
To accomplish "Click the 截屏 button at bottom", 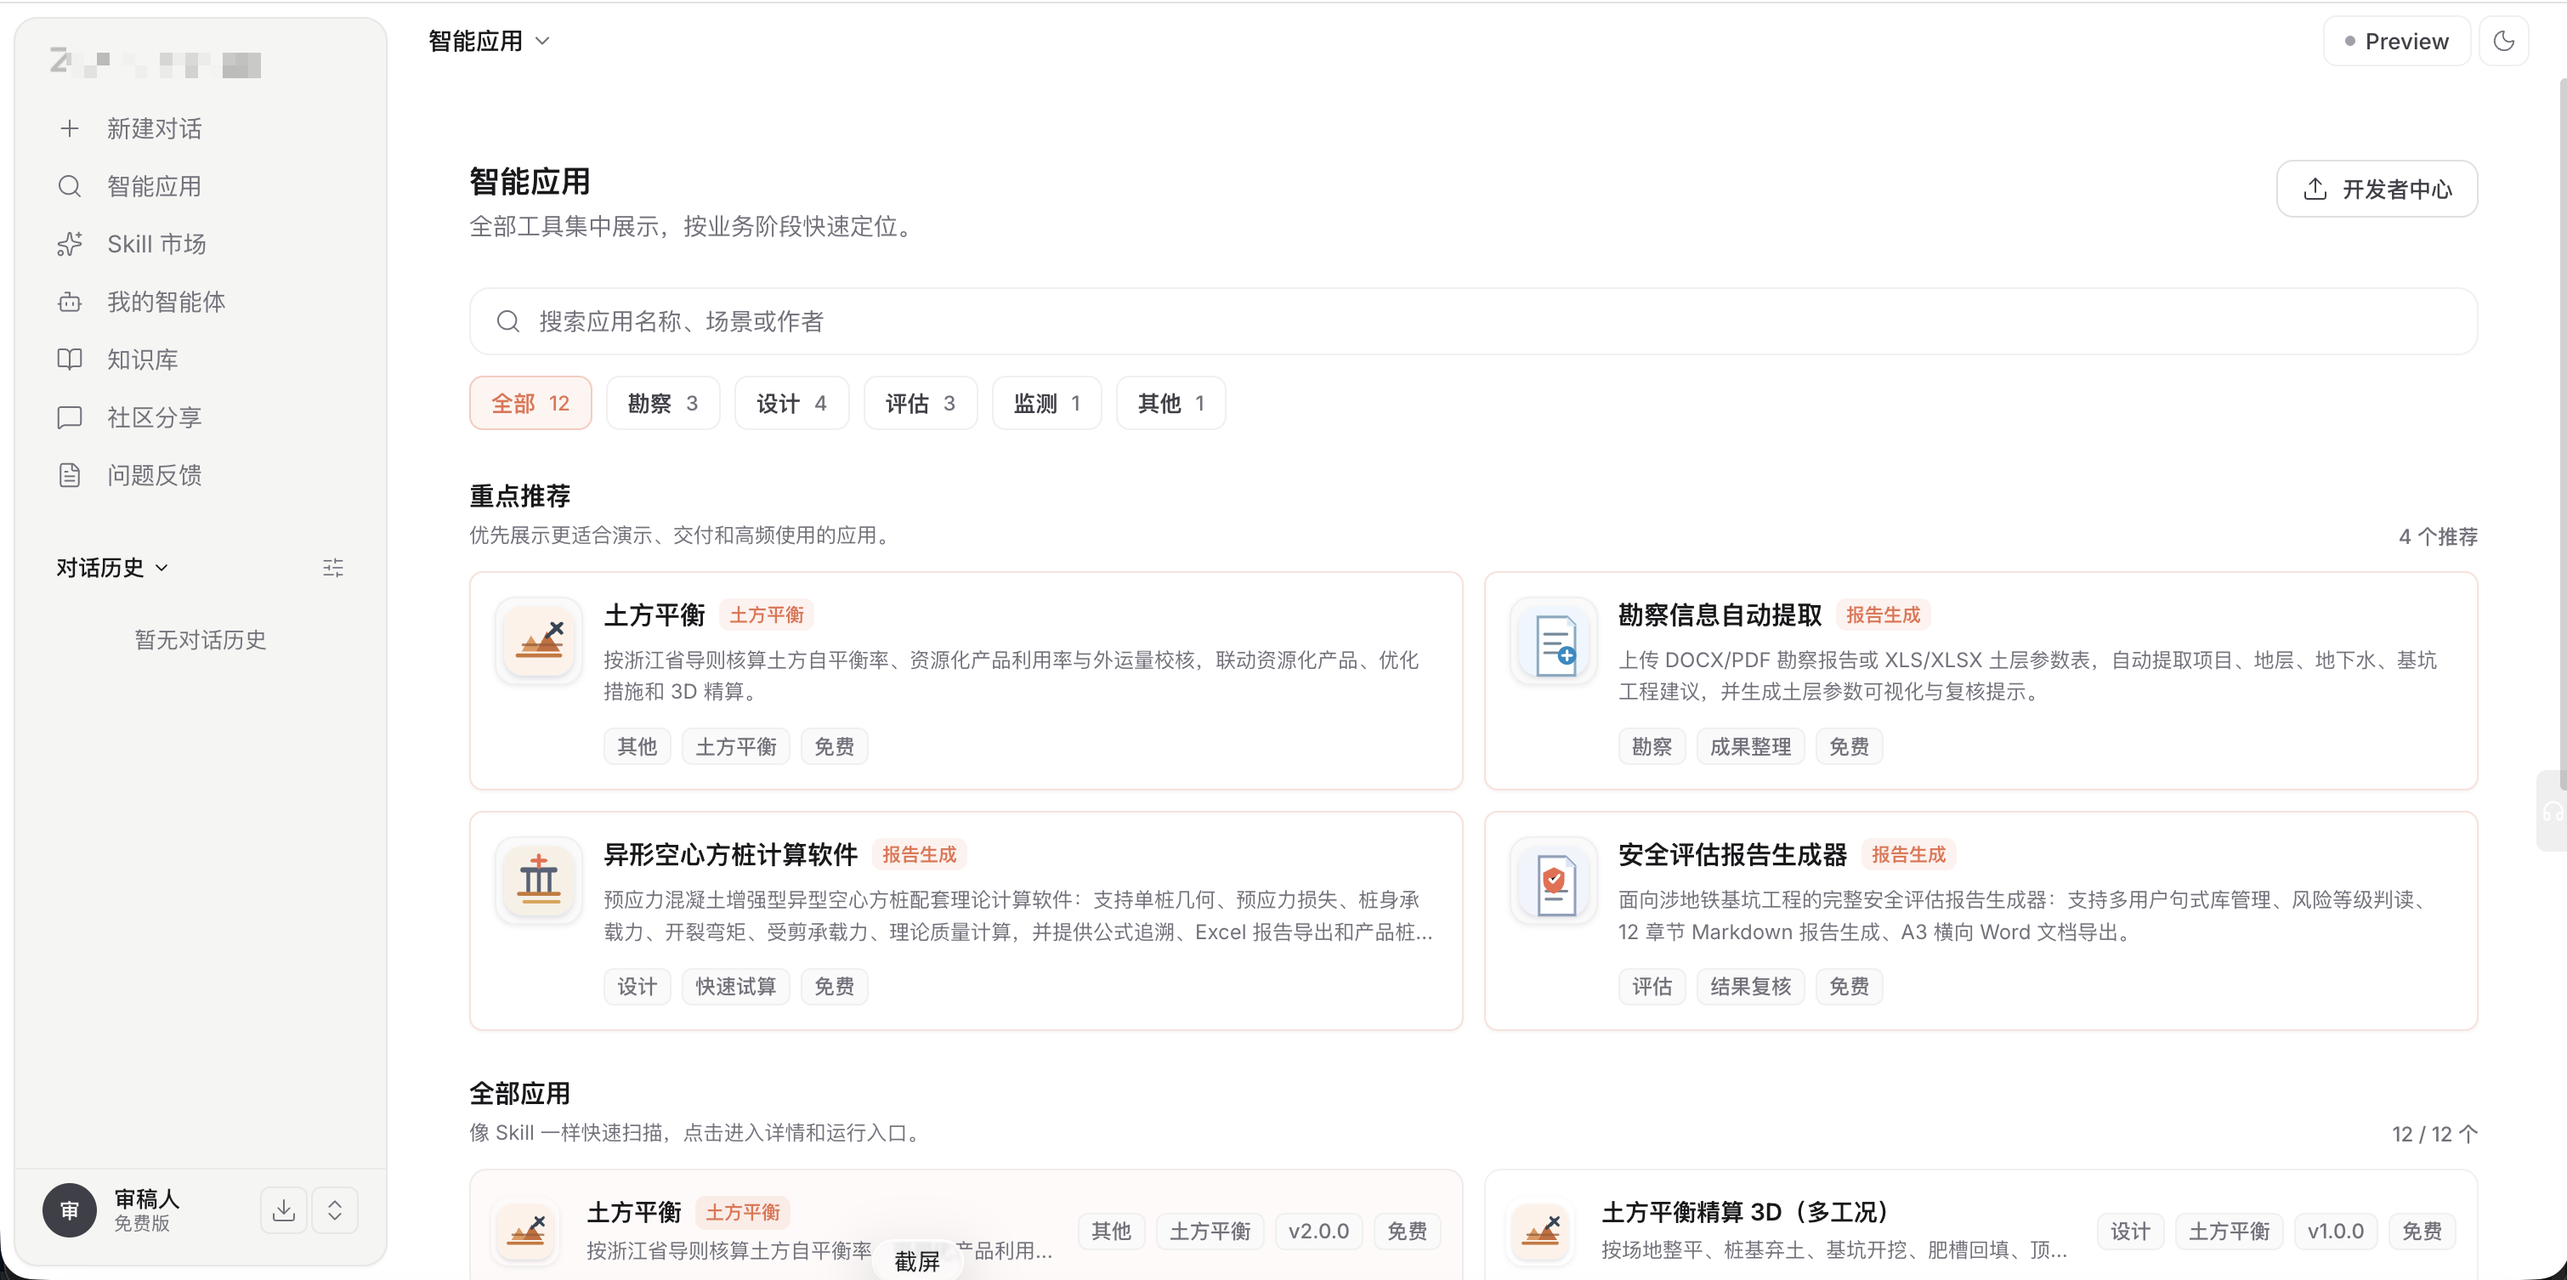I will click(917, 1261).
